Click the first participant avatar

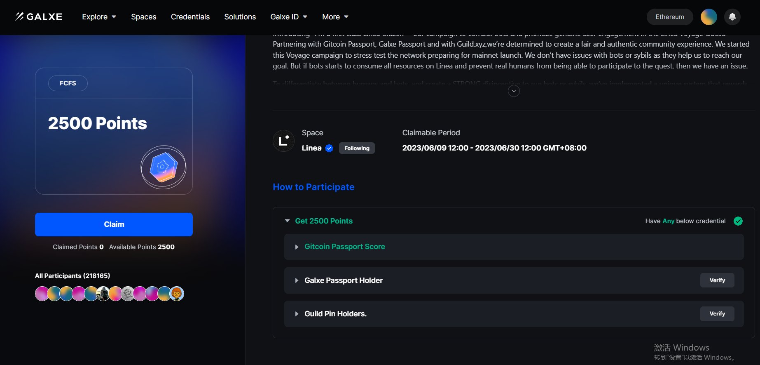[x=42, y=294]
